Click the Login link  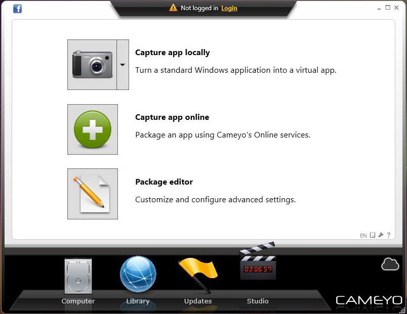tap(229, 8)
